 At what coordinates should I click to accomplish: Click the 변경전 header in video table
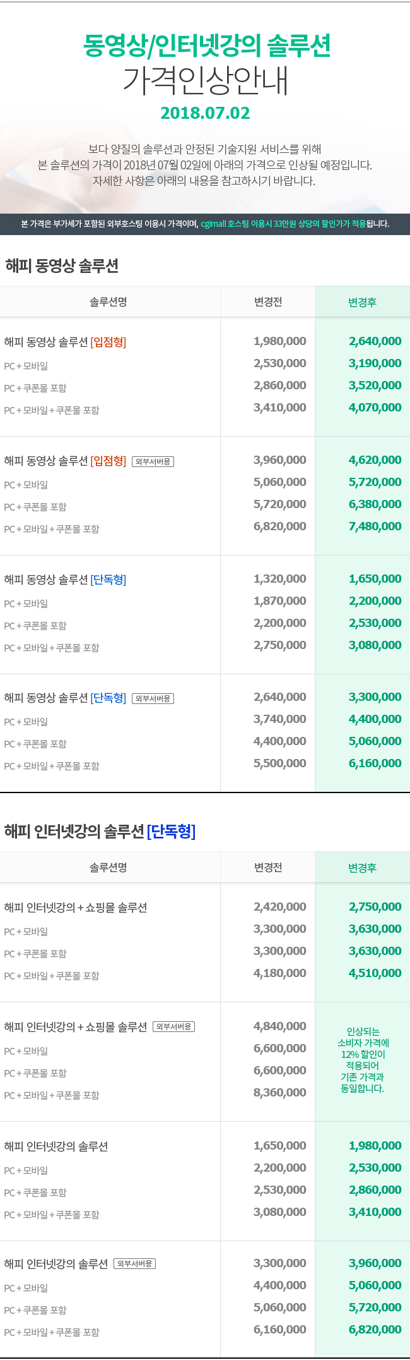(x=268, y=302)
